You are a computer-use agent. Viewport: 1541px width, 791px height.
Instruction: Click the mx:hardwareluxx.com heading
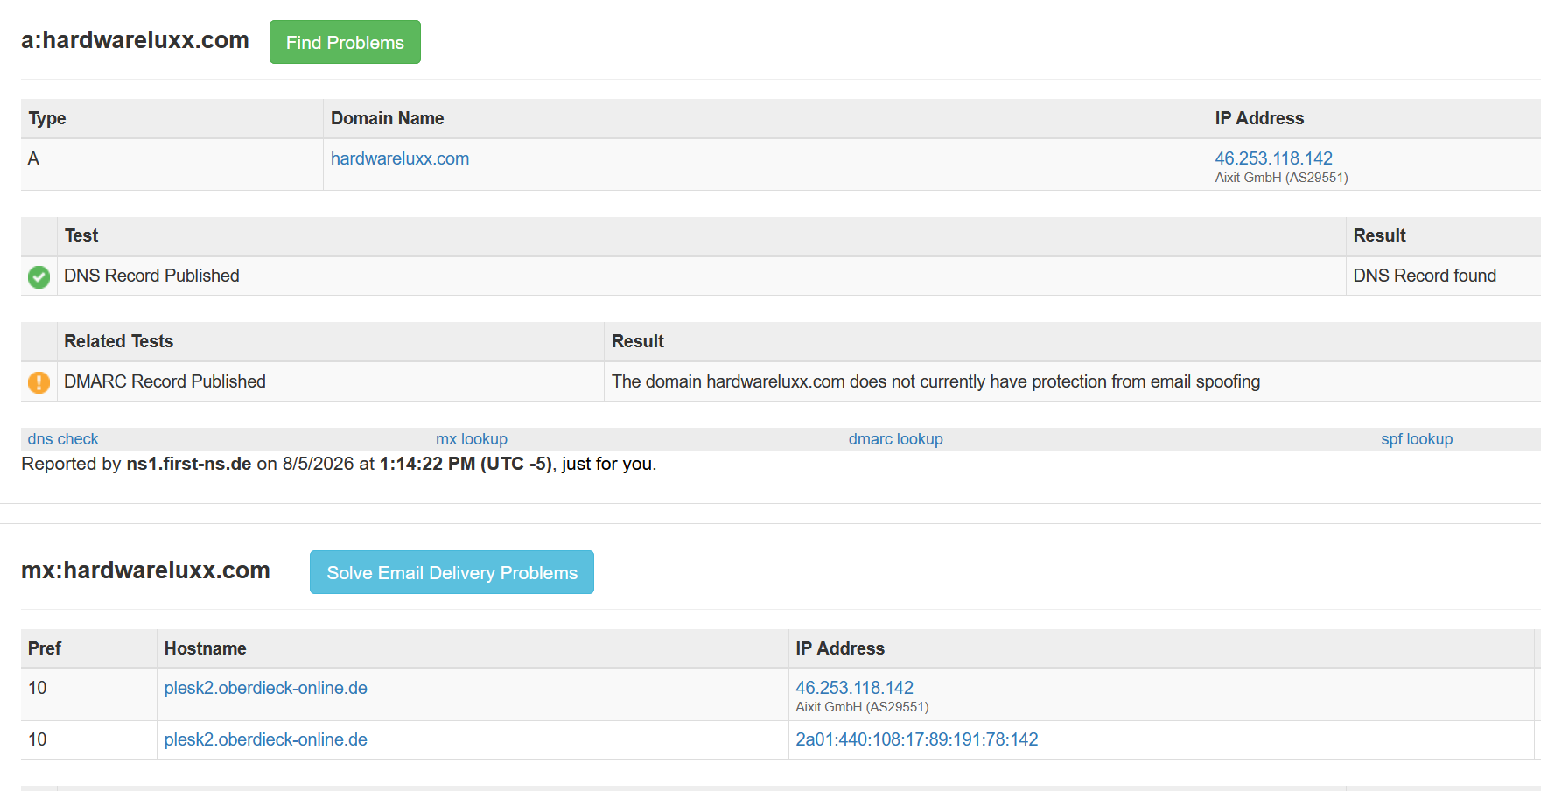tap(145, 570)
